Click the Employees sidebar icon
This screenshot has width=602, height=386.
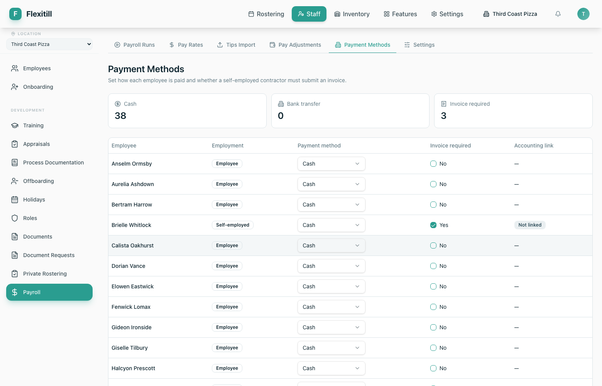click(x=15, y=68)
